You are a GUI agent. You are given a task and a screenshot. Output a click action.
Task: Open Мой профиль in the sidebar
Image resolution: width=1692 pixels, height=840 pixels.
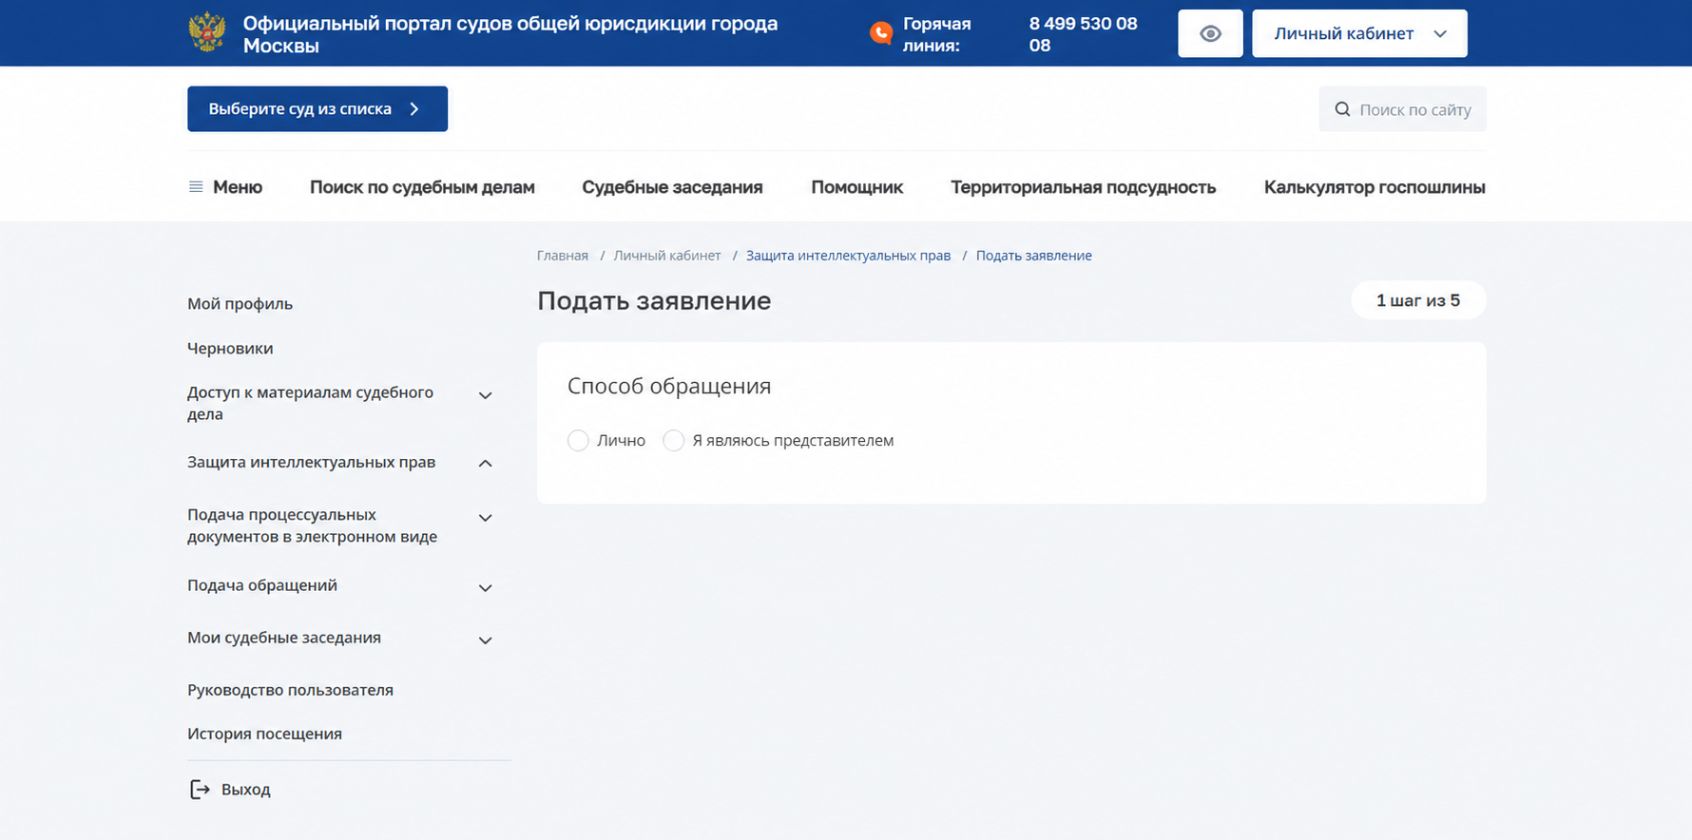pos(240,304)
